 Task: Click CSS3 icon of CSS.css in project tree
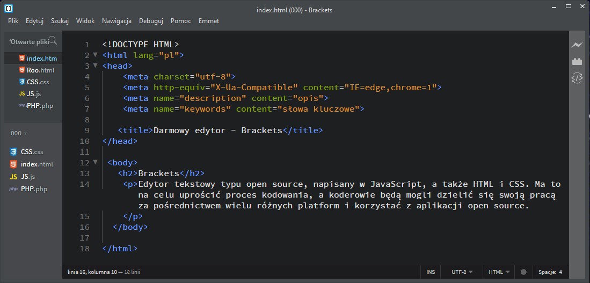click(13, 152)
